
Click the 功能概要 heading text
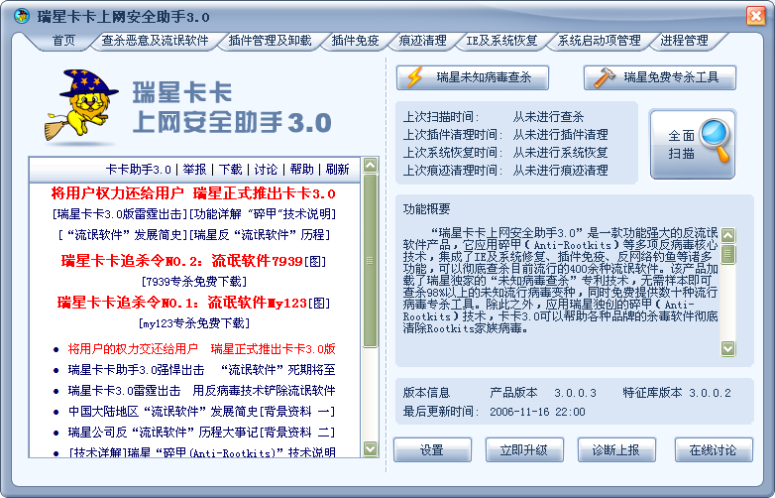pos(426,208)
